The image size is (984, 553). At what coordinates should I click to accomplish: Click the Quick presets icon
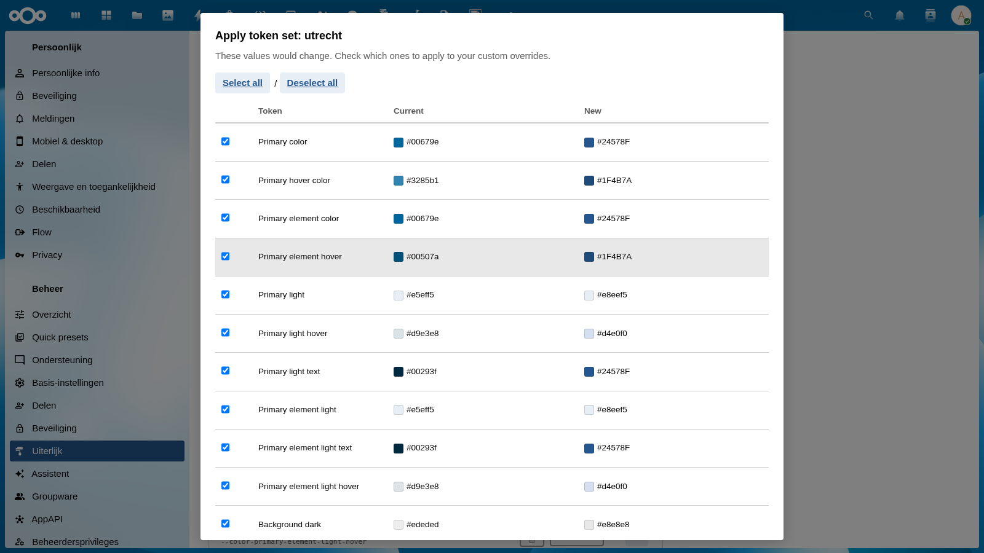(20, 337)
